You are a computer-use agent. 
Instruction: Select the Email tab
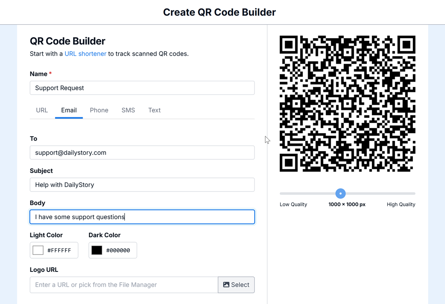coord(69,110)
